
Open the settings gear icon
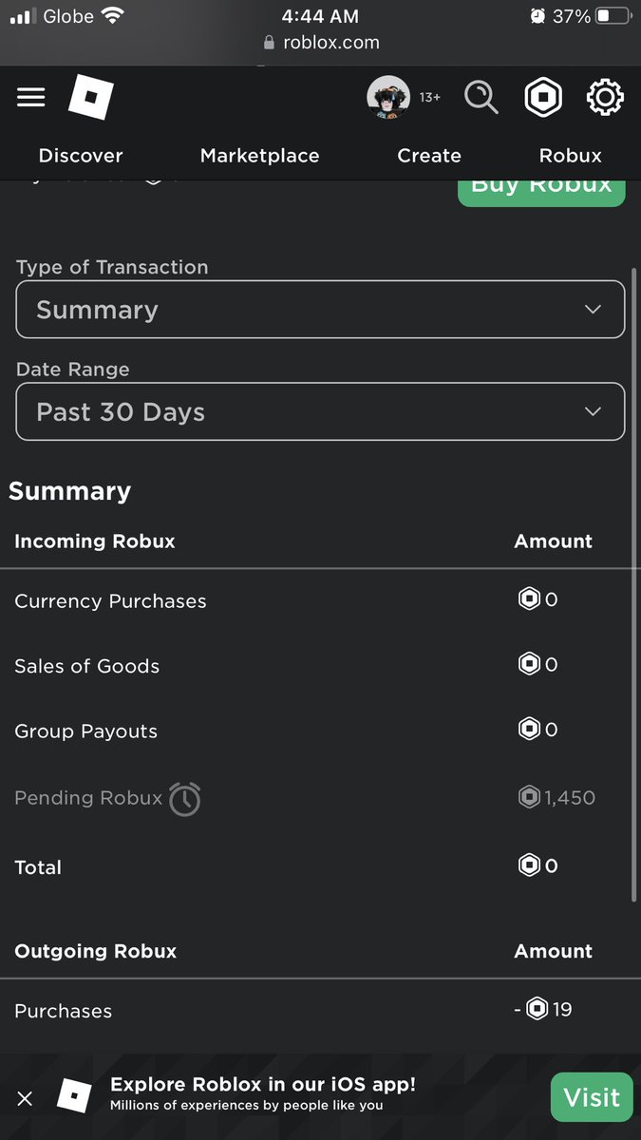(605, 98)
